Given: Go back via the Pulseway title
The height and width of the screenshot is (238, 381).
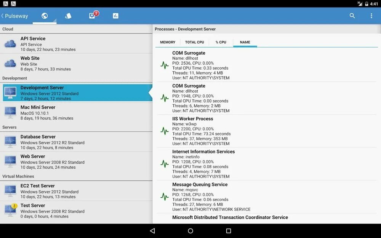Looking at the screenshot, I should click(14, 16).
